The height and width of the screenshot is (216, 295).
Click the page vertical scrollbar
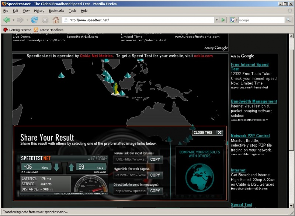[292, 111]
